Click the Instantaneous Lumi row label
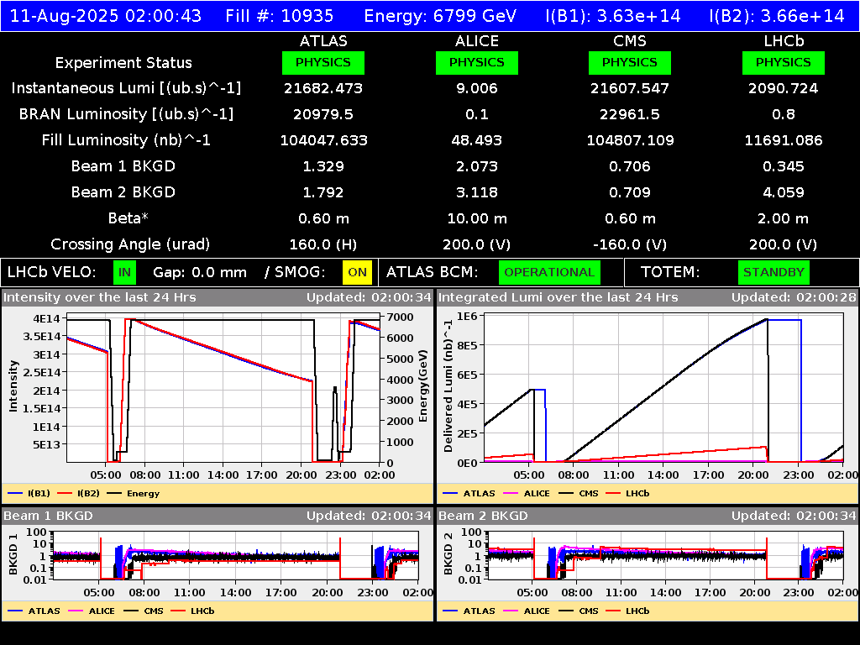860x645 pixels. pos(126,88)
